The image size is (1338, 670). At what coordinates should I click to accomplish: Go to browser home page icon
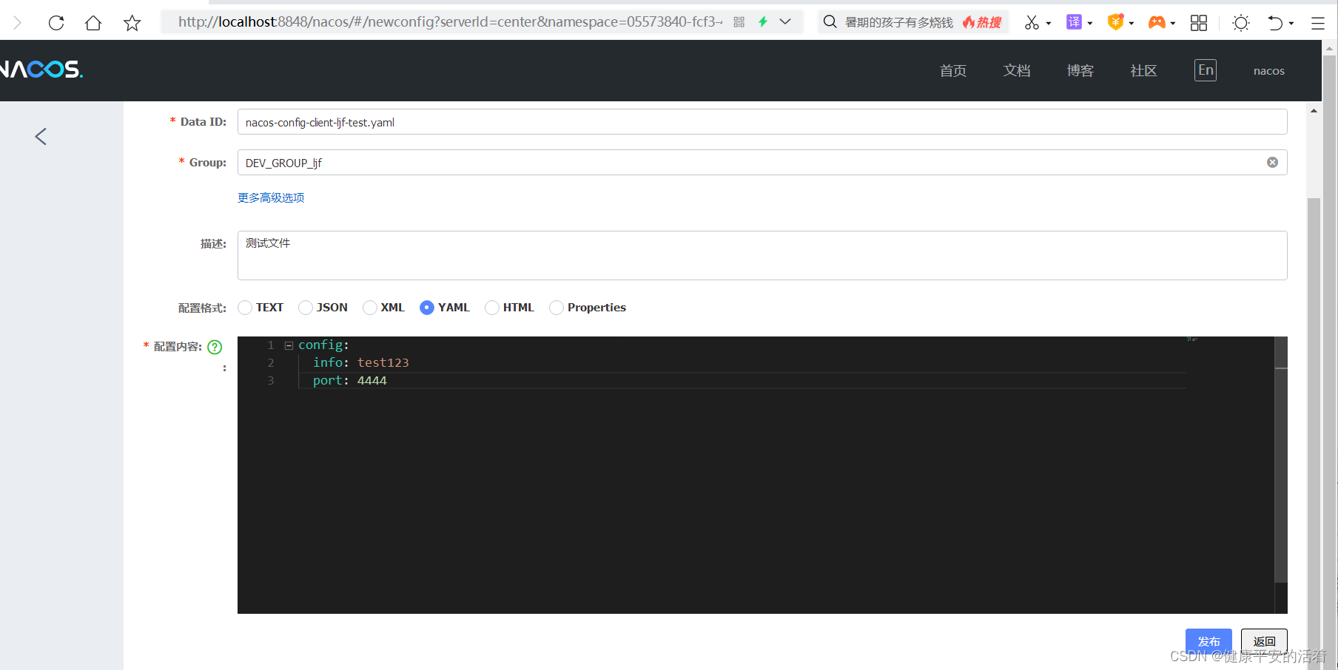point(93,22)
